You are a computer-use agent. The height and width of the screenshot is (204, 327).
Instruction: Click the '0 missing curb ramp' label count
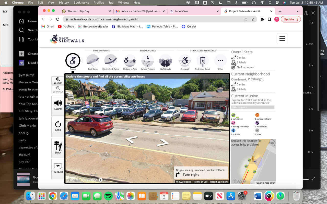[240, 124]
